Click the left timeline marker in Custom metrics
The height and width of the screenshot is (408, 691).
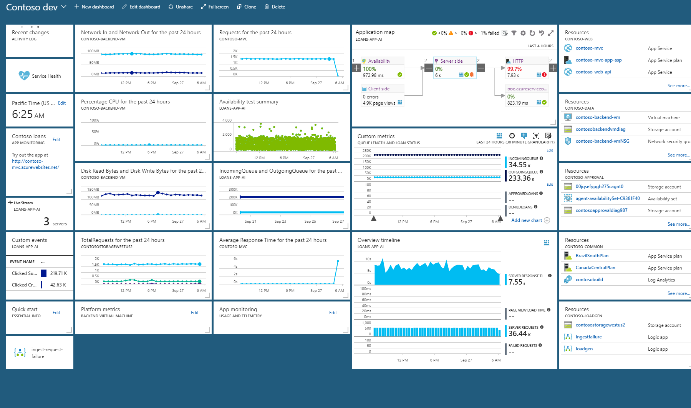[x=373, y=218]
